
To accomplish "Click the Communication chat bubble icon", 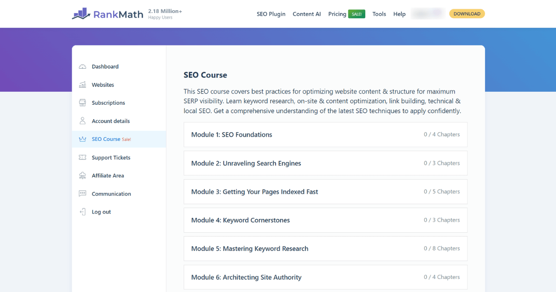I will coord(82,194).
